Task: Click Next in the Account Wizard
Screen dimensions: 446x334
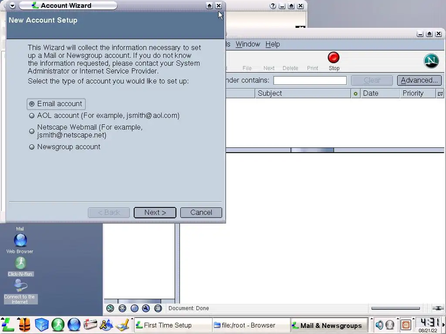Action: pyautogui.click(x=155, y=212)
